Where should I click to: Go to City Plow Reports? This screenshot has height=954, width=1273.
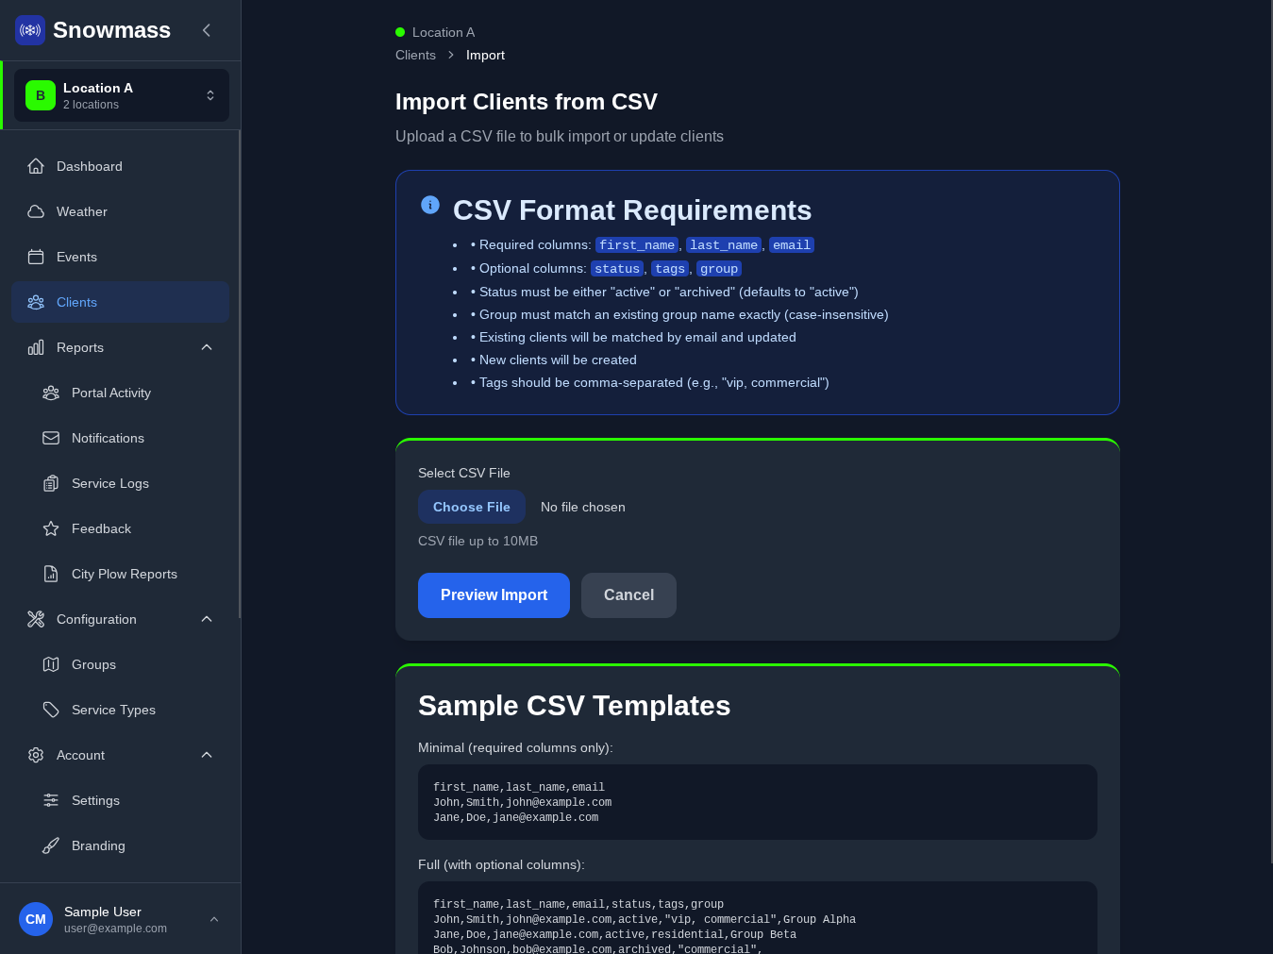click(x=124, y=574)
